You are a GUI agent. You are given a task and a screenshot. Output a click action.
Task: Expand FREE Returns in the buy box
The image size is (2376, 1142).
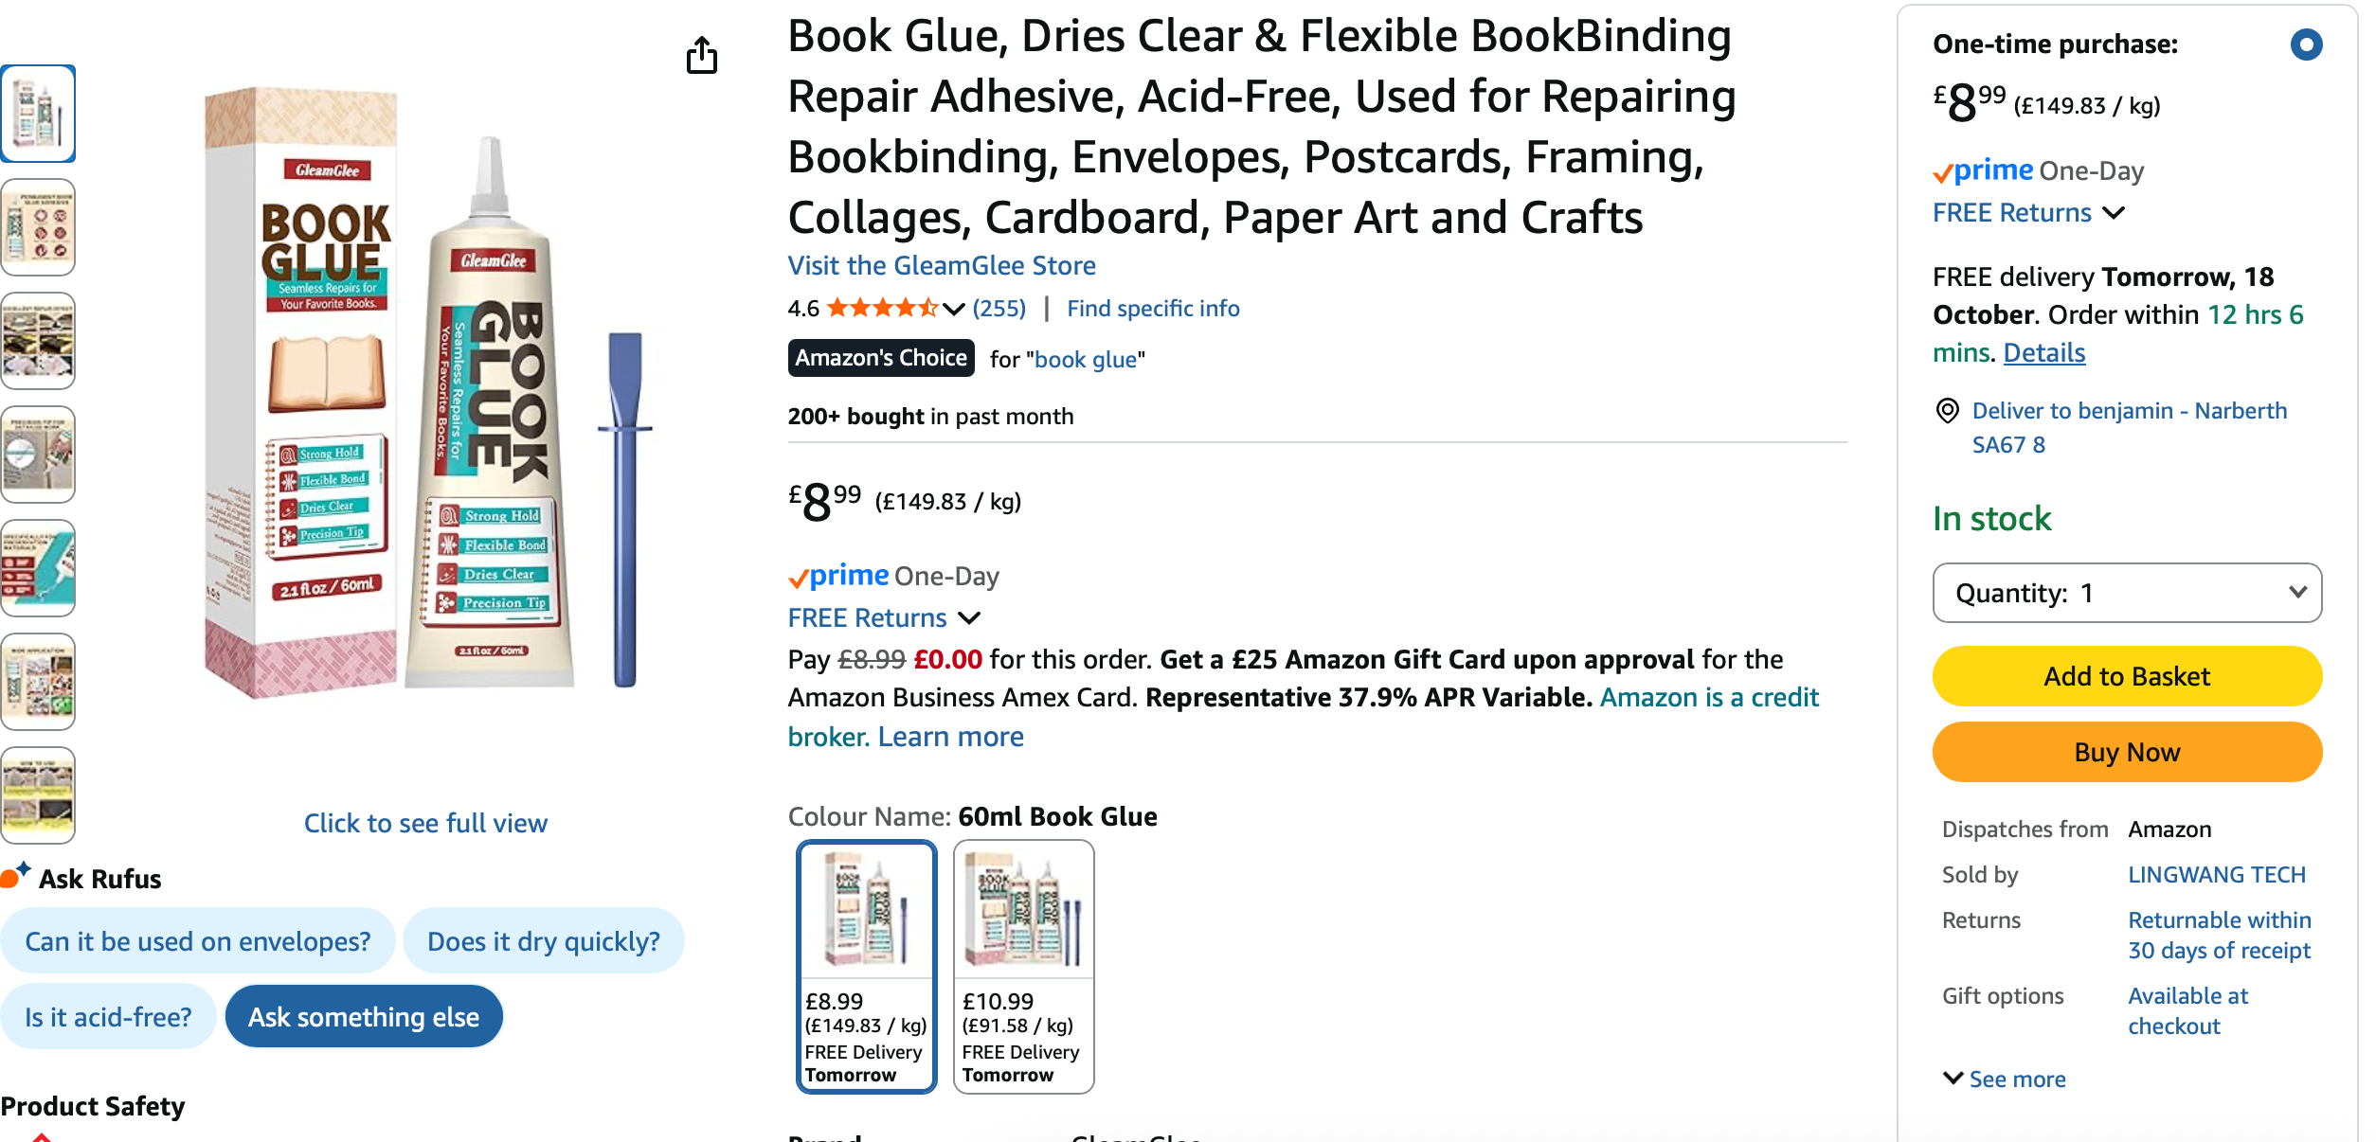[x=2028, y=213]
